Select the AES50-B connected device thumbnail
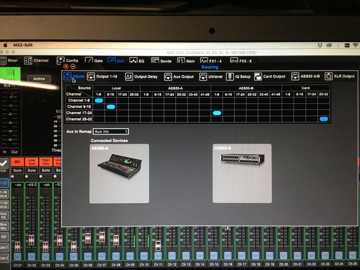The image size is (360, 270). coord(242,173)
